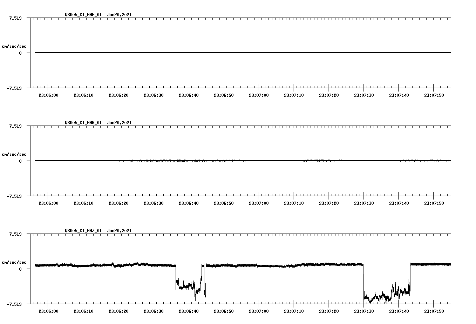Click the QSD05_CI_HNE_01 channel title
Viewport: 476px width, 324px height.
(x=83, y=15)
